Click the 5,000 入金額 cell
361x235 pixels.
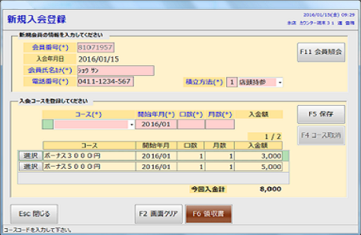[258, 166]
